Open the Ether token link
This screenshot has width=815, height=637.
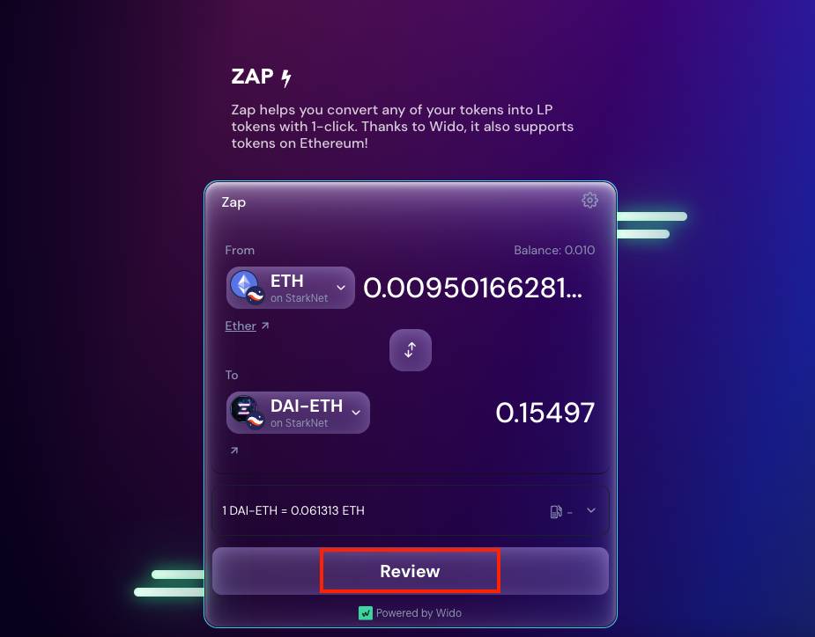click(241, 326)
